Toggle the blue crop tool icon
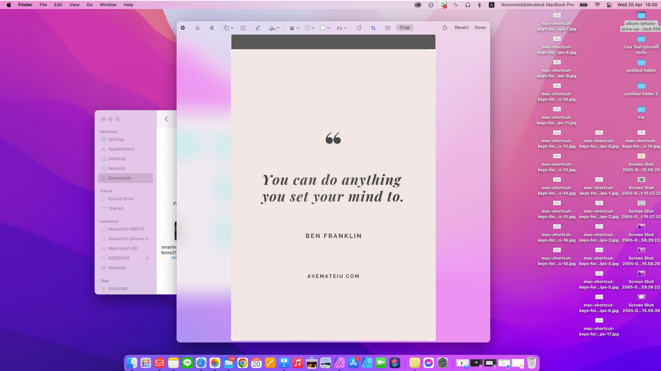The height and width of the screenshot is (371, 661). point(373,28)
